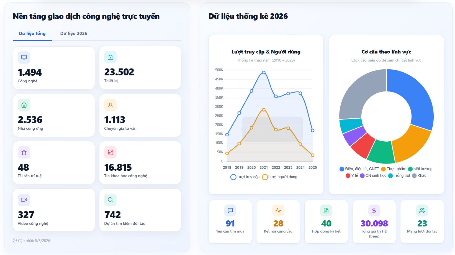Click the person icon for Chuyên gia tư vấn
The height and width of the screenshot is (255, 455).
[110, 105]
